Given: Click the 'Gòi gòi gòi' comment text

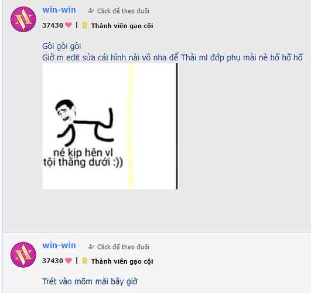Looking at the screenshot, I should pyautogui.click(x=61, y=46).
